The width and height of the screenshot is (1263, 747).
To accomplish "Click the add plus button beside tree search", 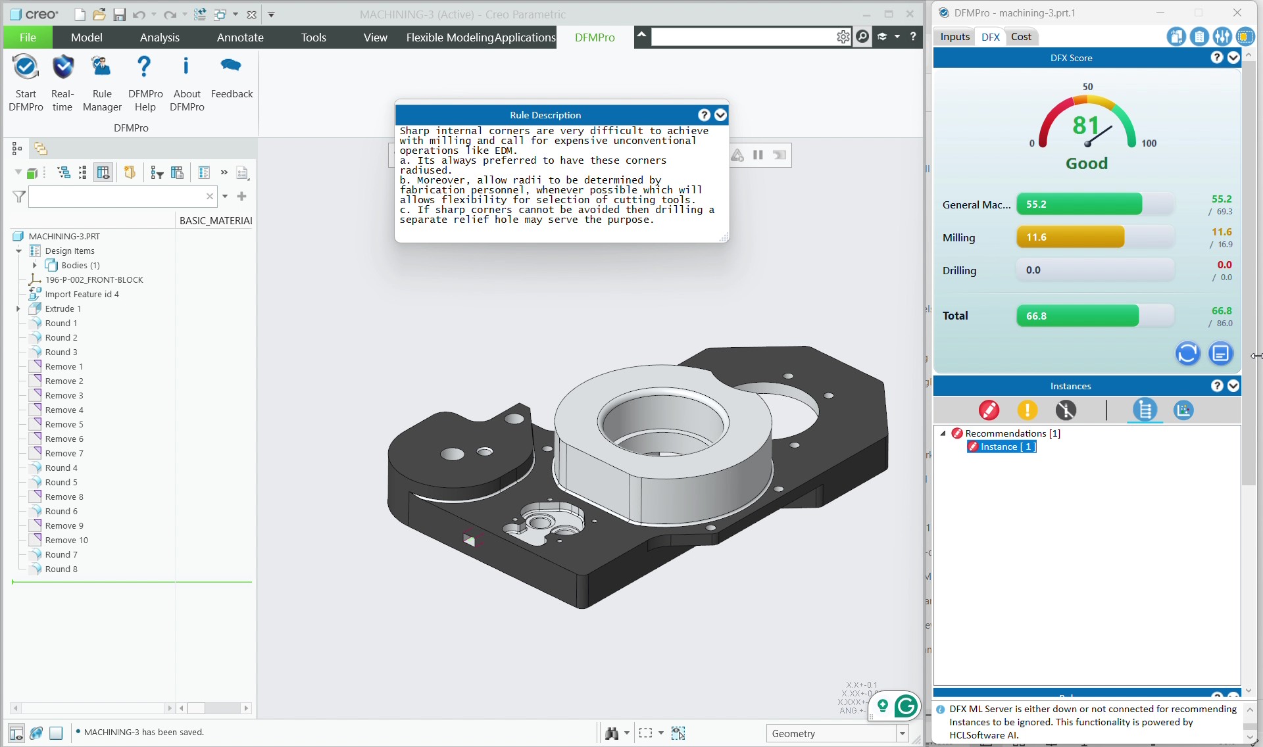I will 241,197.
